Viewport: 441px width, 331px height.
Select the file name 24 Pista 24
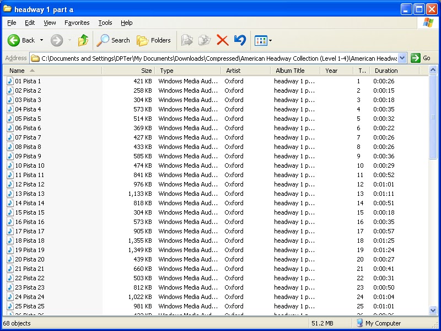pyautogui.click(x=30, y=297)
